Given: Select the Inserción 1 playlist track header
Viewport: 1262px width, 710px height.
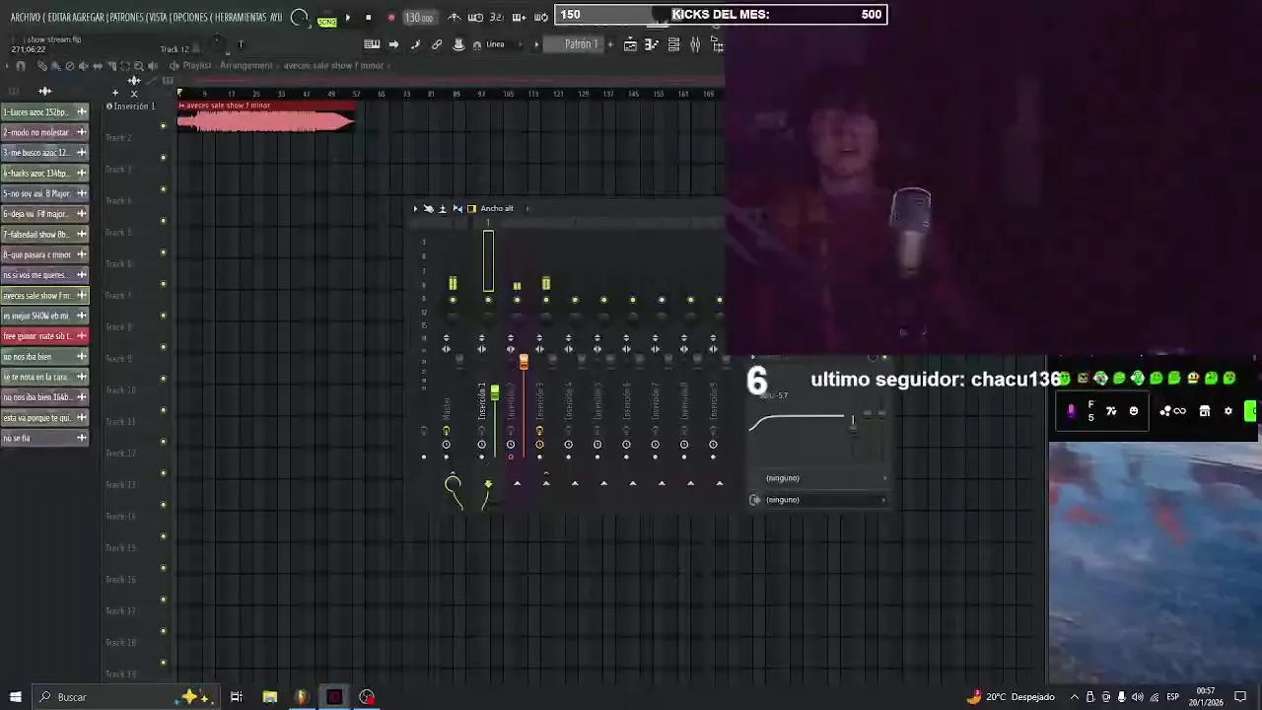Looking at the screenshot, I should (133, 106).
